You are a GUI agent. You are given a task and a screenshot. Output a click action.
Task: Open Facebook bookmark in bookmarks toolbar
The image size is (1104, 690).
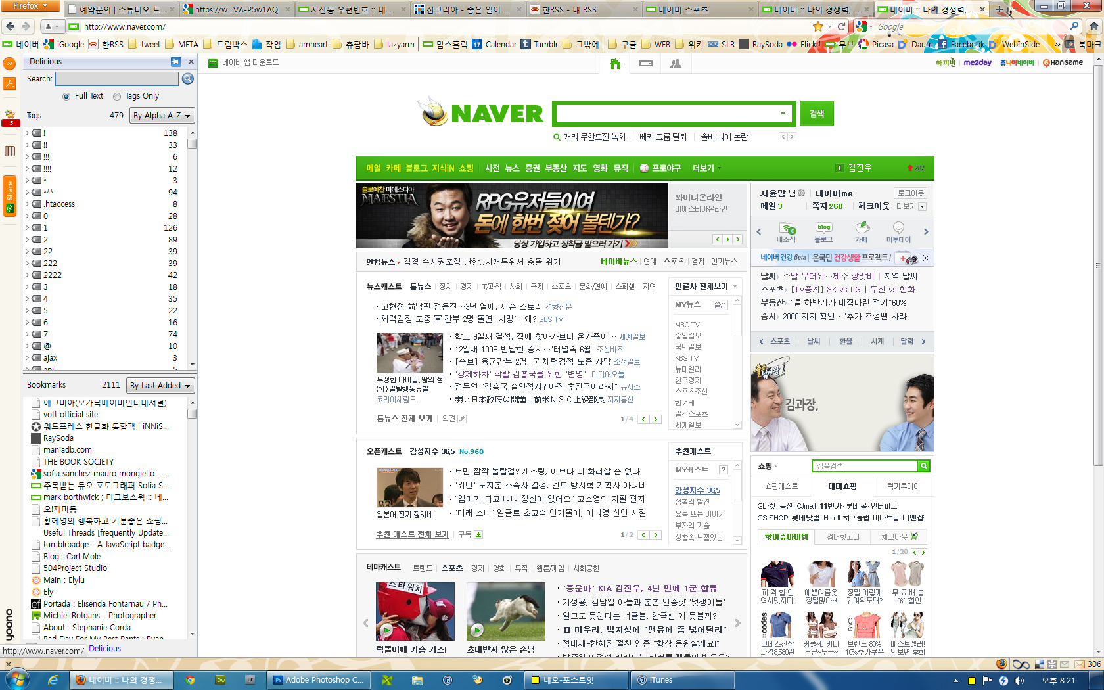pos(961,44)
